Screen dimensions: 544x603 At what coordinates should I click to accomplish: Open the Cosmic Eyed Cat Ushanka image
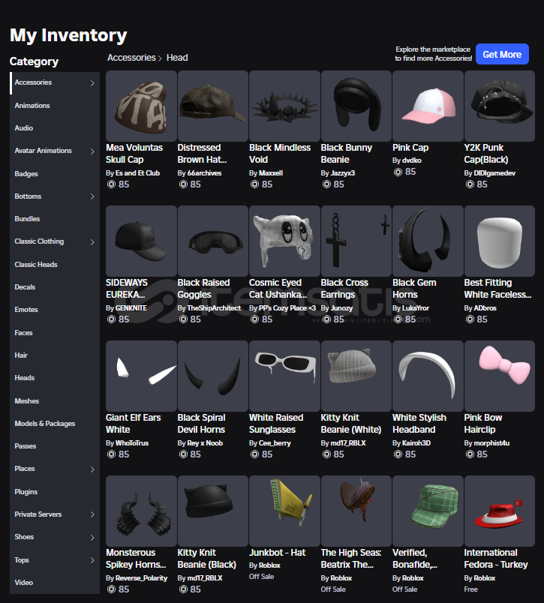(x=284, y=241)
